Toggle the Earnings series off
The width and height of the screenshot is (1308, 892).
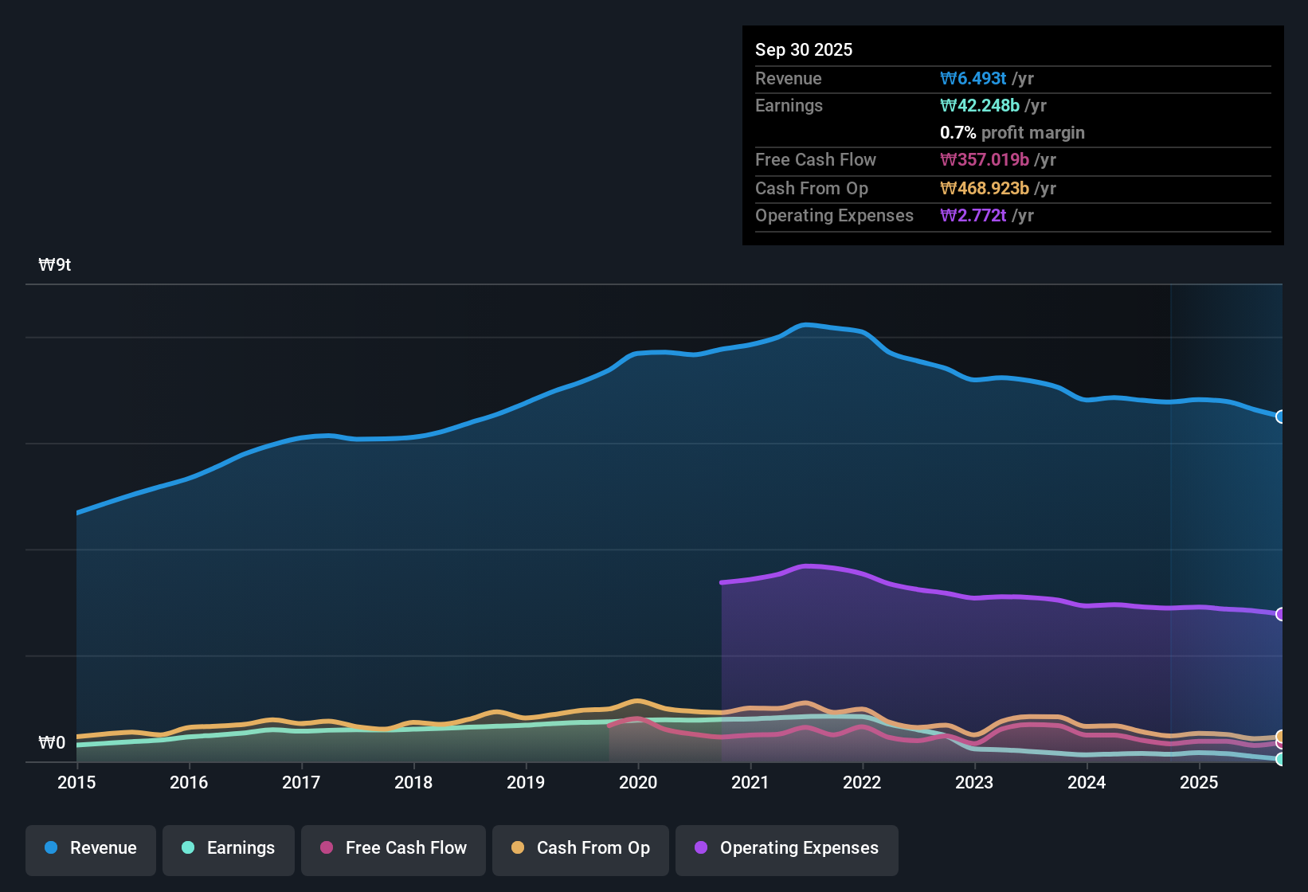point(228,848)
